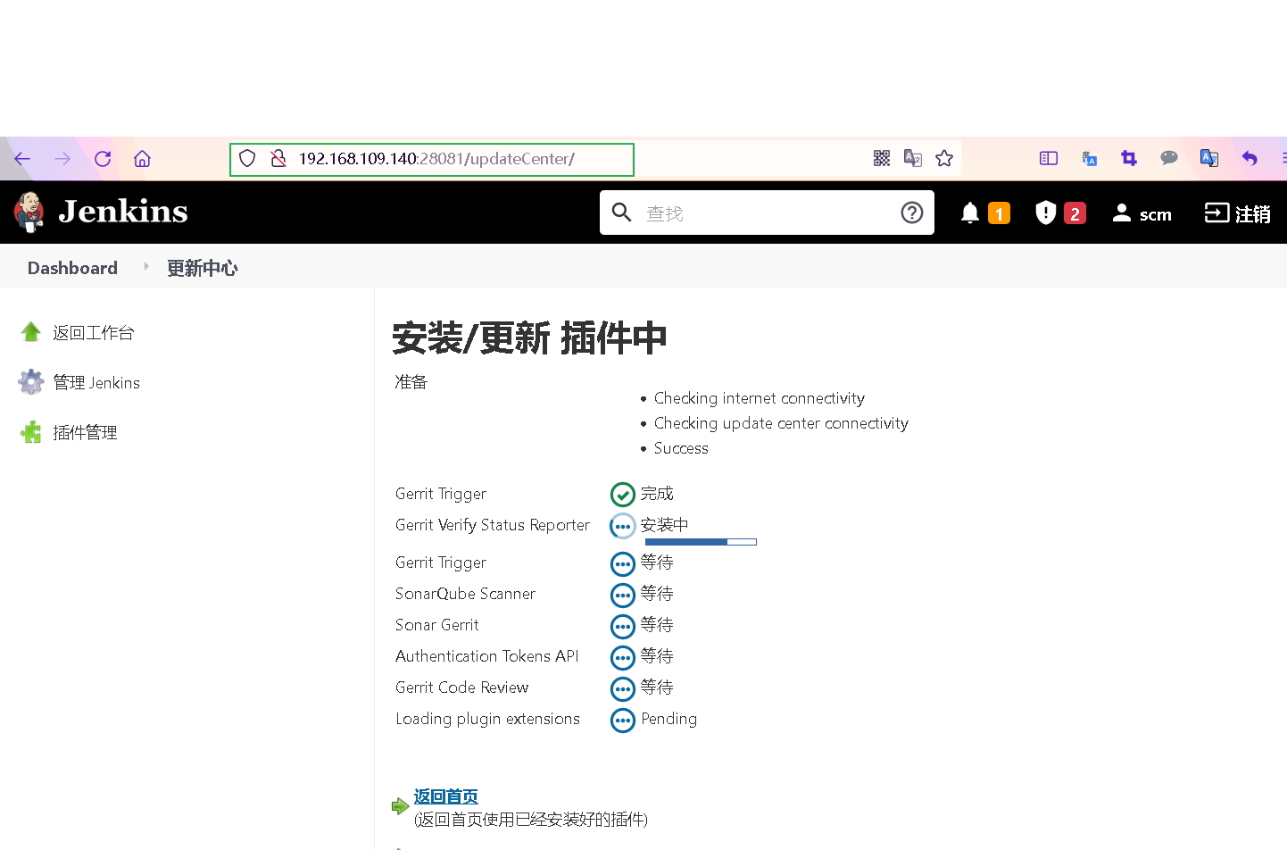Click the blue translator extension icon

[1209, 158]
